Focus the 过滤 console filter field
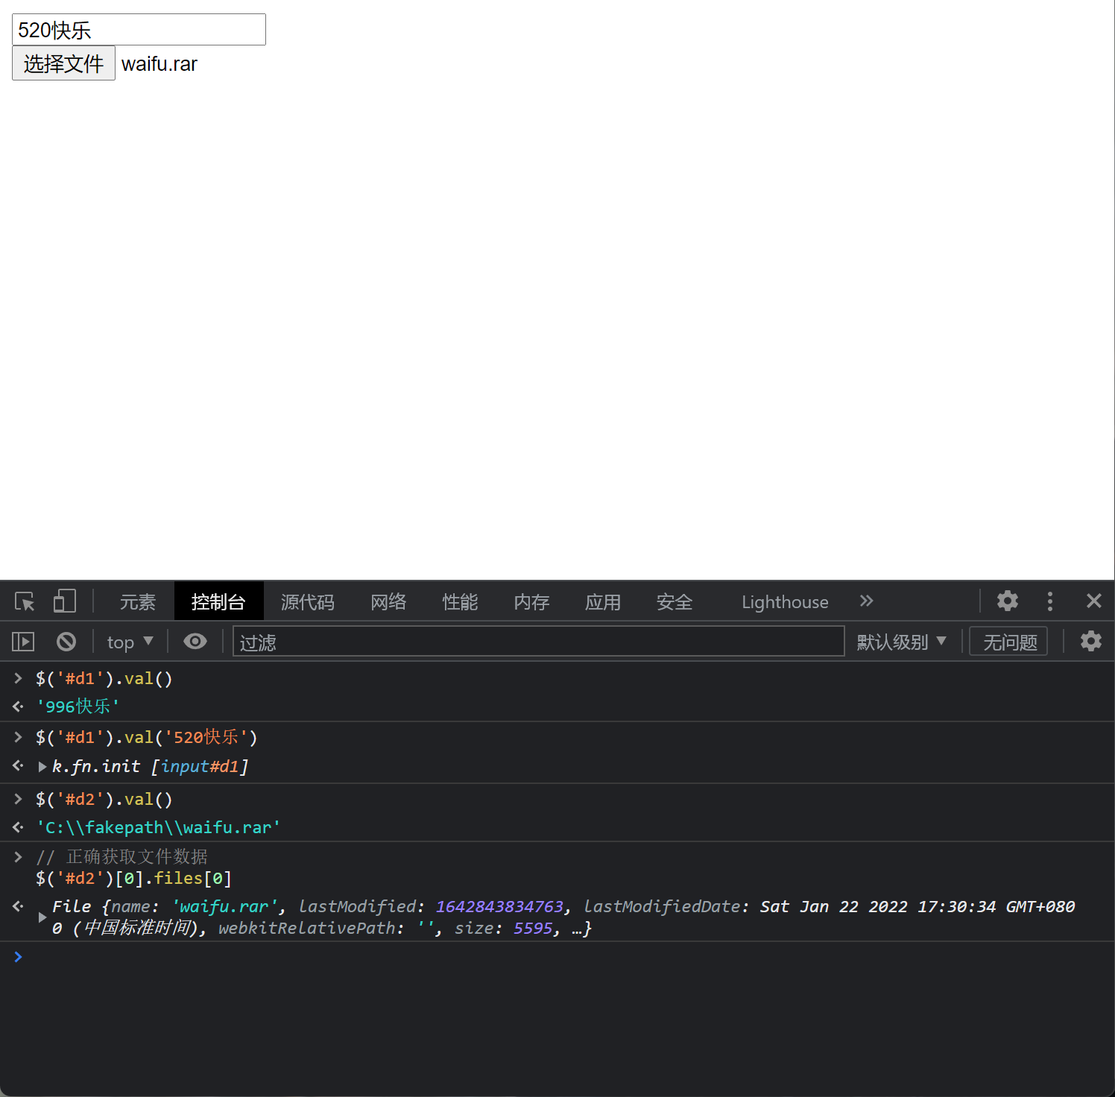 click(538, 641)
